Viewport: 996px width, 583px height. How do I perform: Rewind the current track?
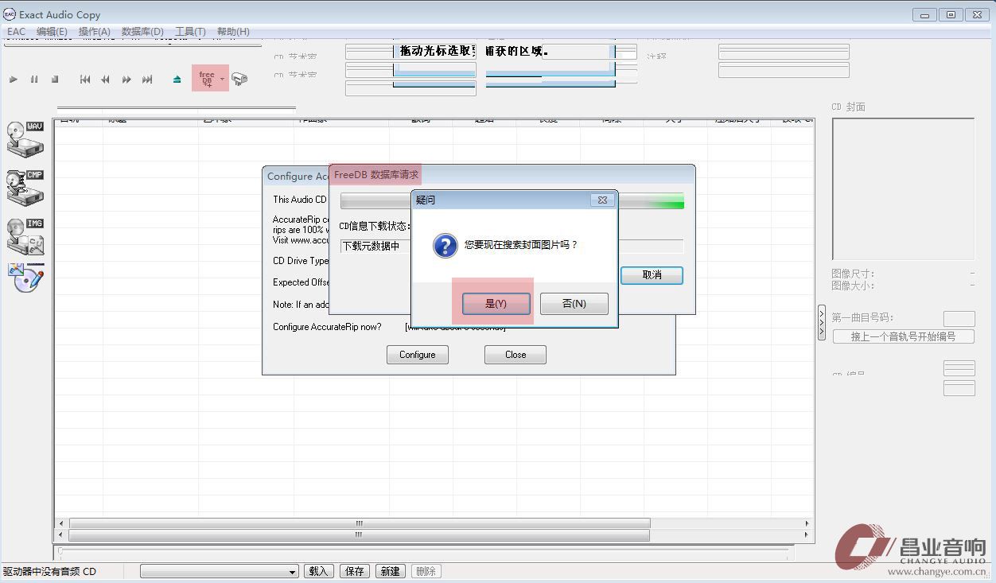point(106,80)
